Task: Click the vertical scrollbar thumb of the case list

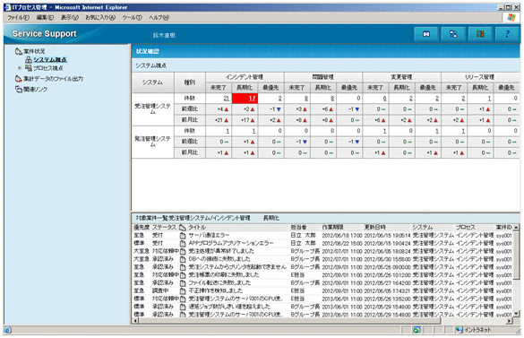Action: [x=516, y=255]
